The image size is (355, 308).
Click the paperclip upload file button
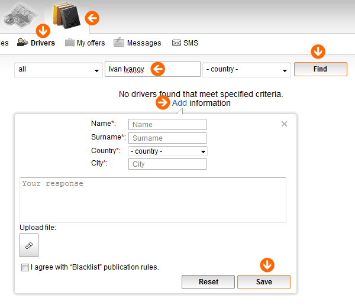[29, 245]
